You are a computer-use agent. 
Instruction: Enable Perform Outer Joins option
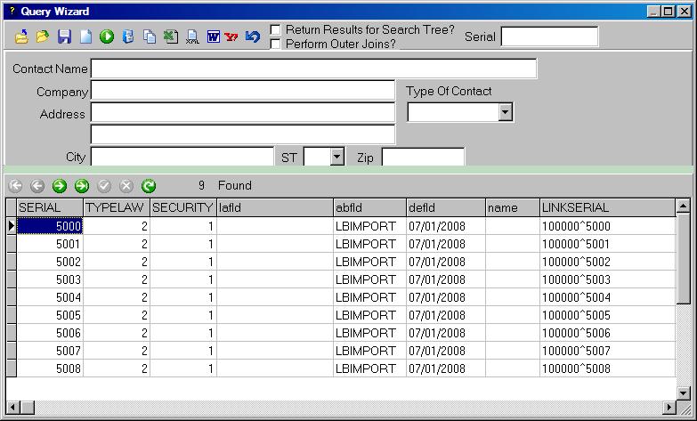click(x=276, y=44)
